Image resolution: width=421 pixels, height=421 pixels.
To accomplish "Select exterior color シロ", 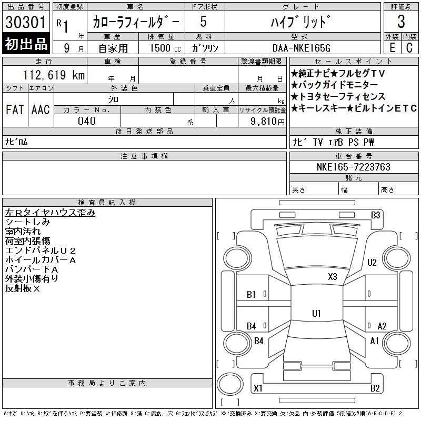I will (x=113, y=99).
